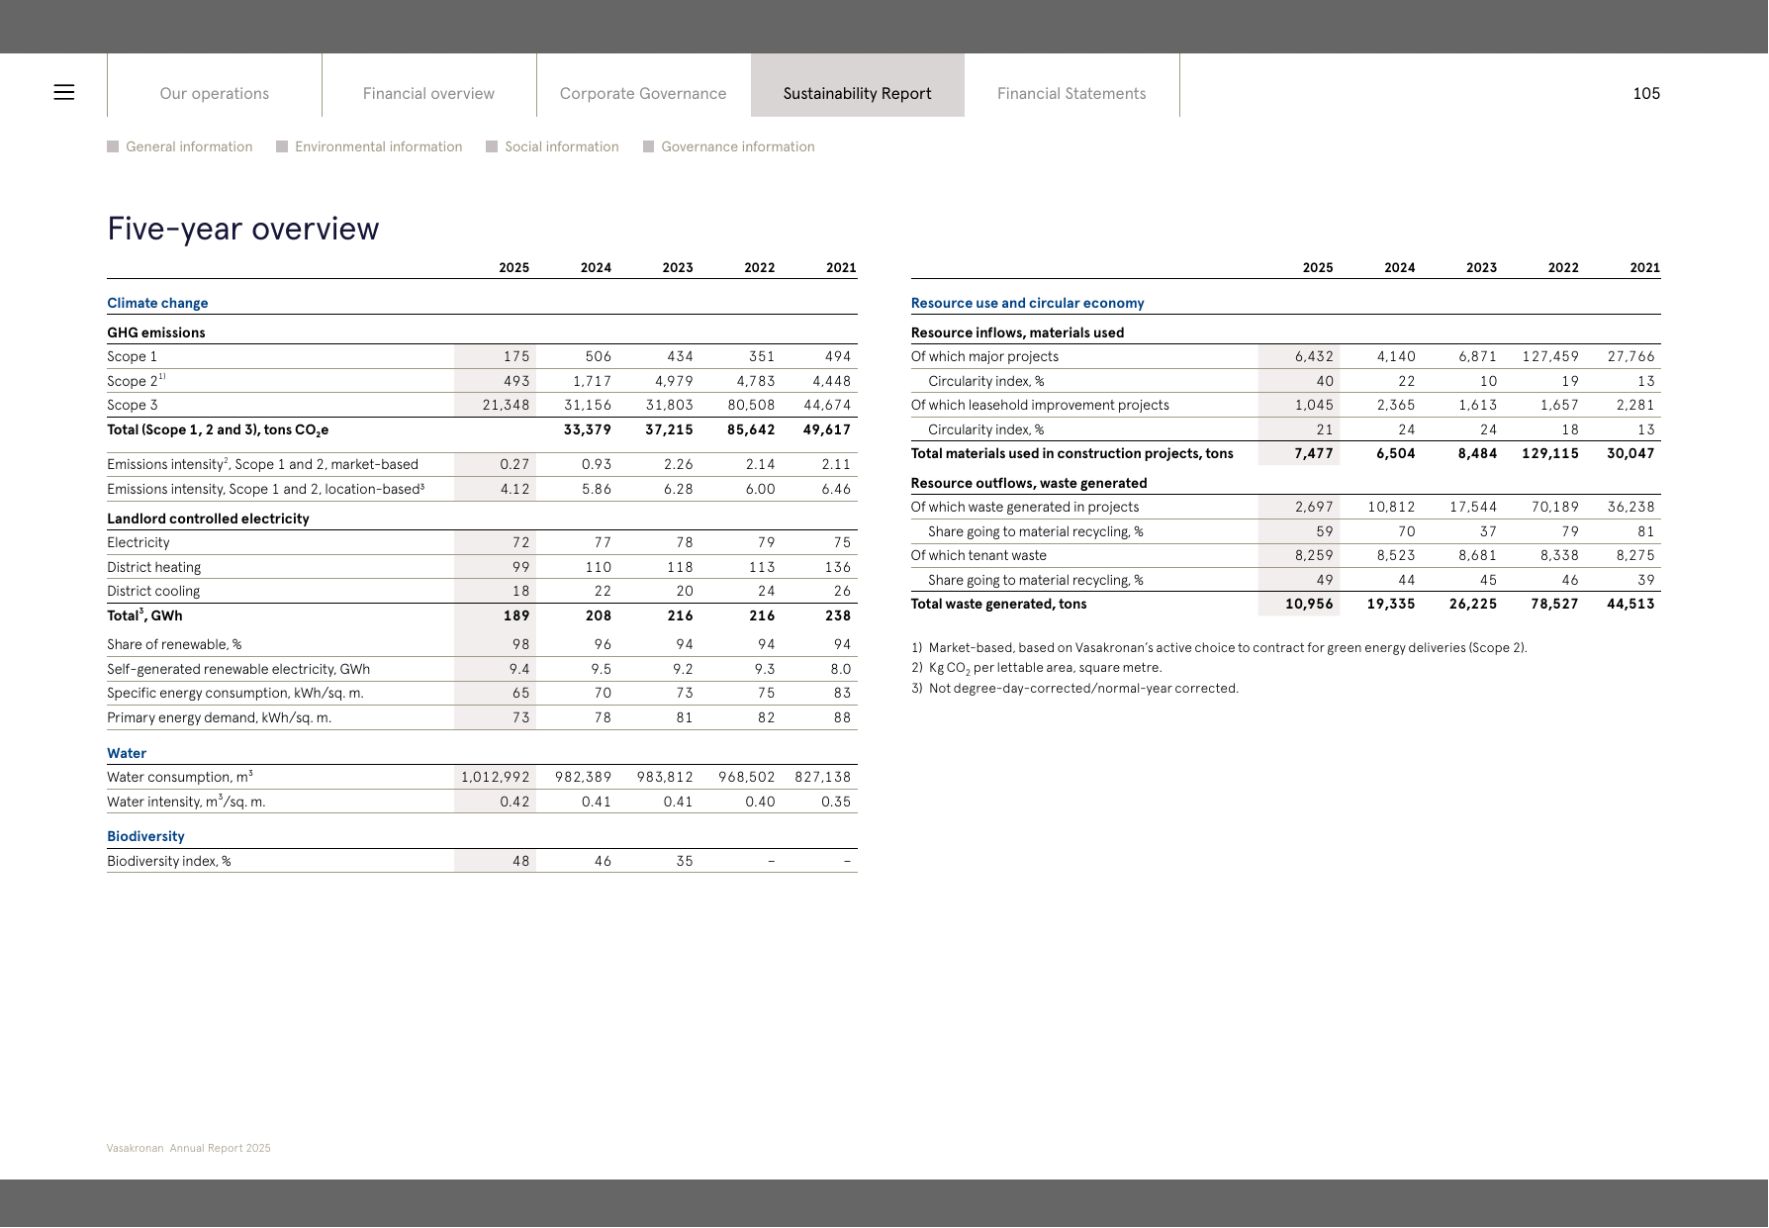Click Of which tenant waste label
The height and width of the screenshot is (1228, 1769).
978,555
